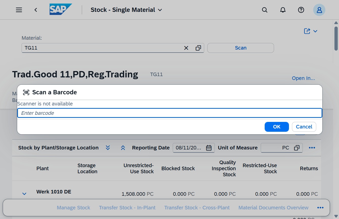
Task: Open table toolbar overflow menu
Action: point(312,148)
